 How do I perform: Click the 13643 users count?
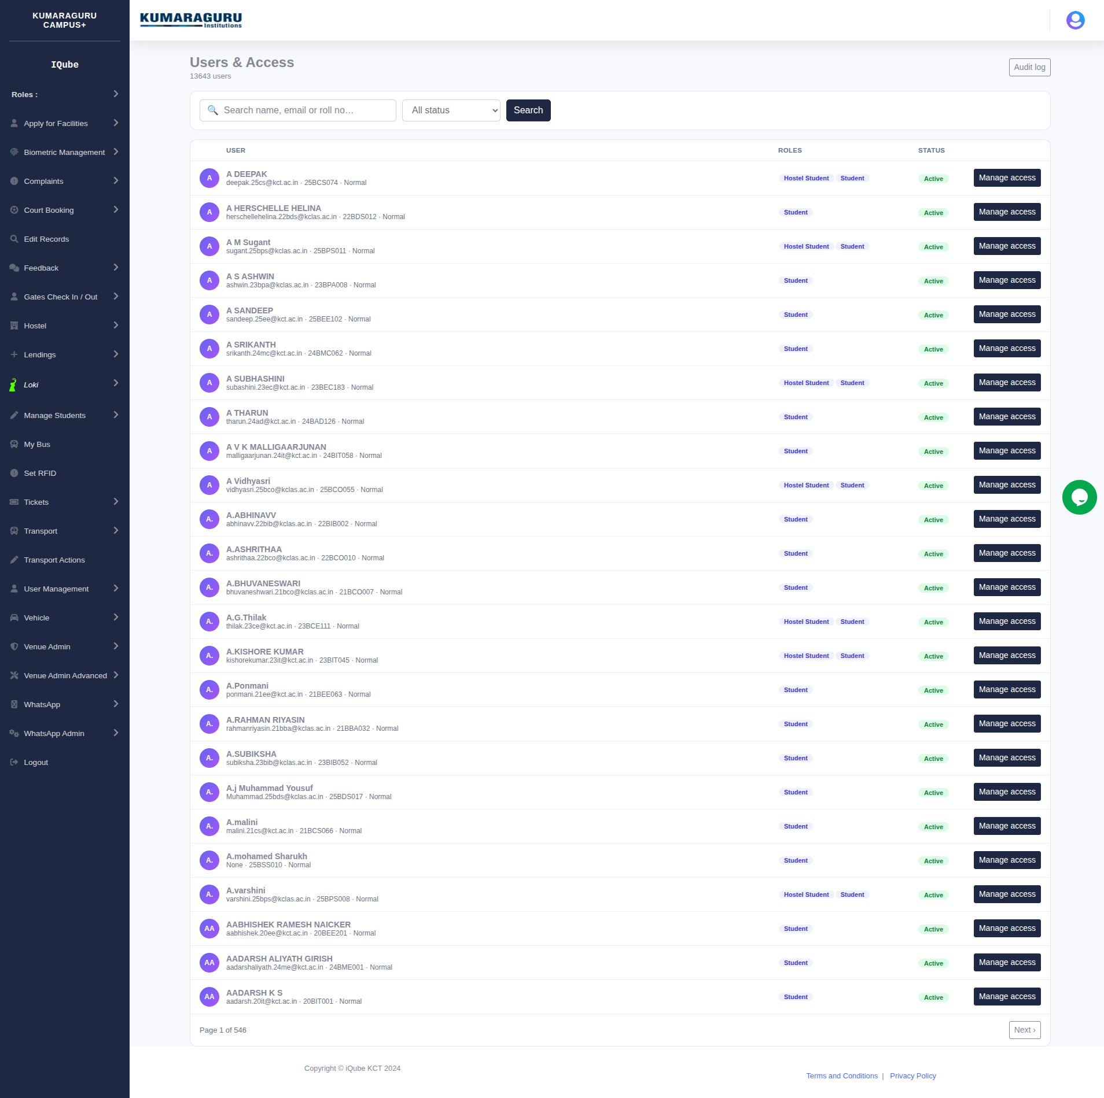[210, 76]
